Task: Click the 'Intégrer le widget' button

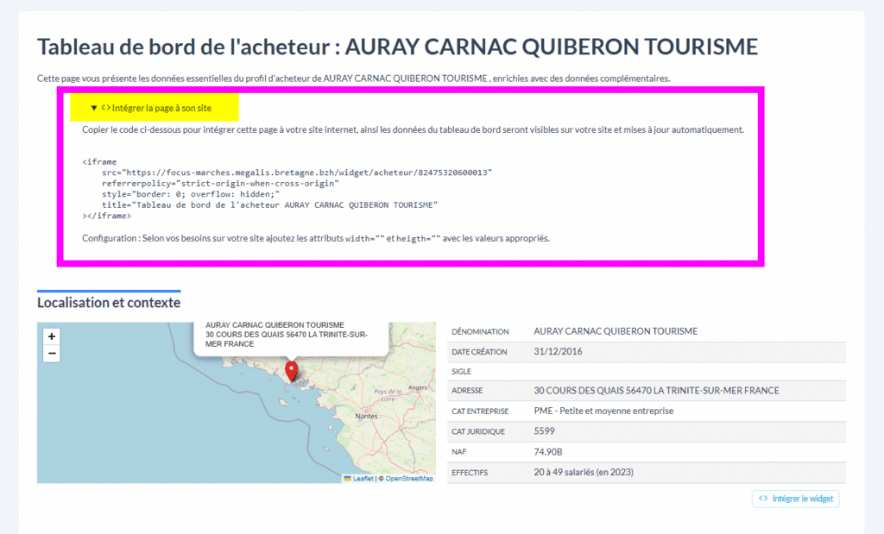Action: [x=795, y=499]
